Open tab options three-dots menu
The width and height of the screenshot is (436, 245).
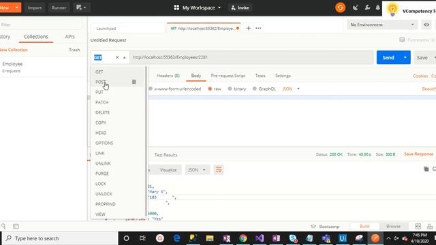[x=258, y=28]
